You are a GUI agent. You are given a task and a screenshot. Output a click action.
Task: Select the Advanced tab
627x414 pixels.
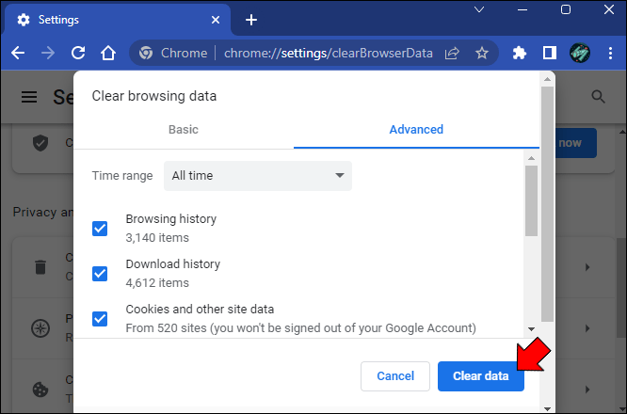coord(416,130)
